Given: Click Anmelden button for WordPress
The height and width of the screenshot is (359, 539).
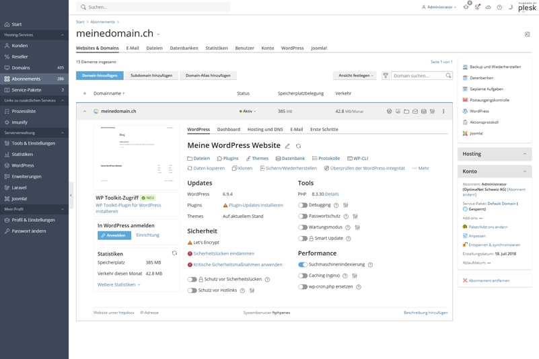Looking at the screenshot, I should (x=114, y=235).
